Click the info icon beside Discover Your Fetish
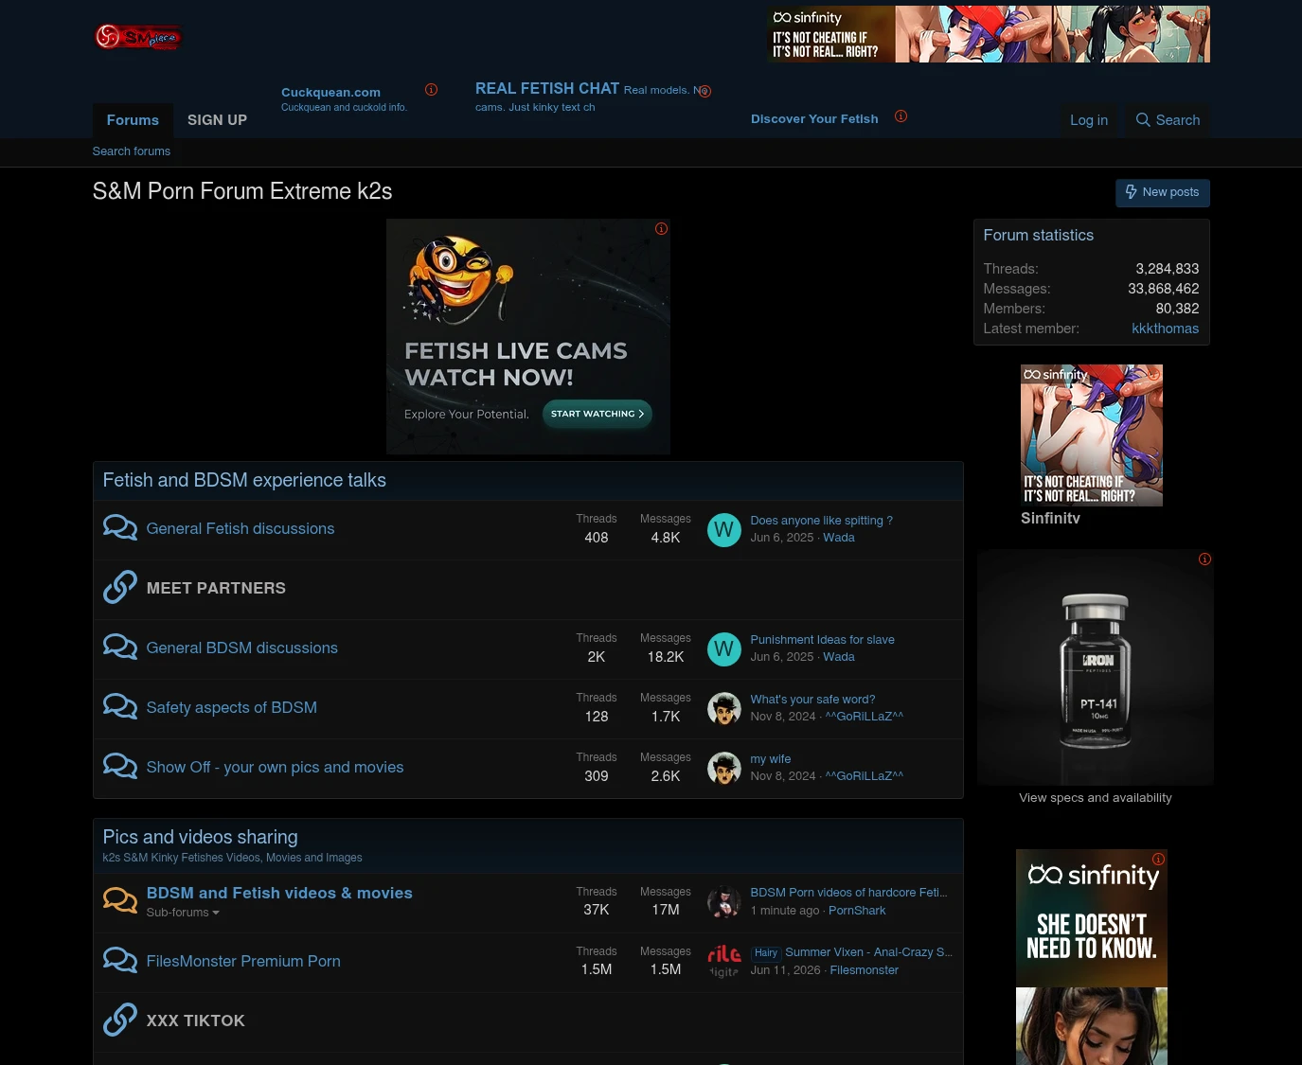This screenshot has width=1302, height=1065. point(901,116)
